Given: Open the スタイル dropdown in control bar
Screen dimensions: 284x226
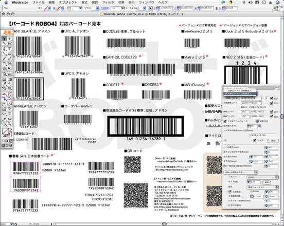Looking at the screenshot, I should [144, 8].
